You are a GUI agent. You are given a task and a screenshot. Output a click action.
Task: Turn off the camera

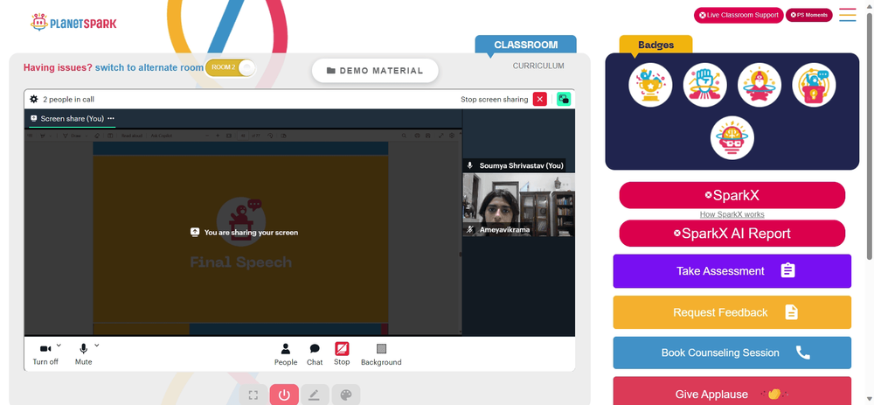tap(45, 354)
